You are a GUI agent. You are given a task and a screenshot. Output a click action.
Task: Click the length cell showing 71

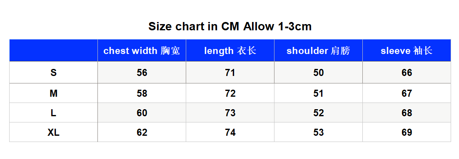230,72
